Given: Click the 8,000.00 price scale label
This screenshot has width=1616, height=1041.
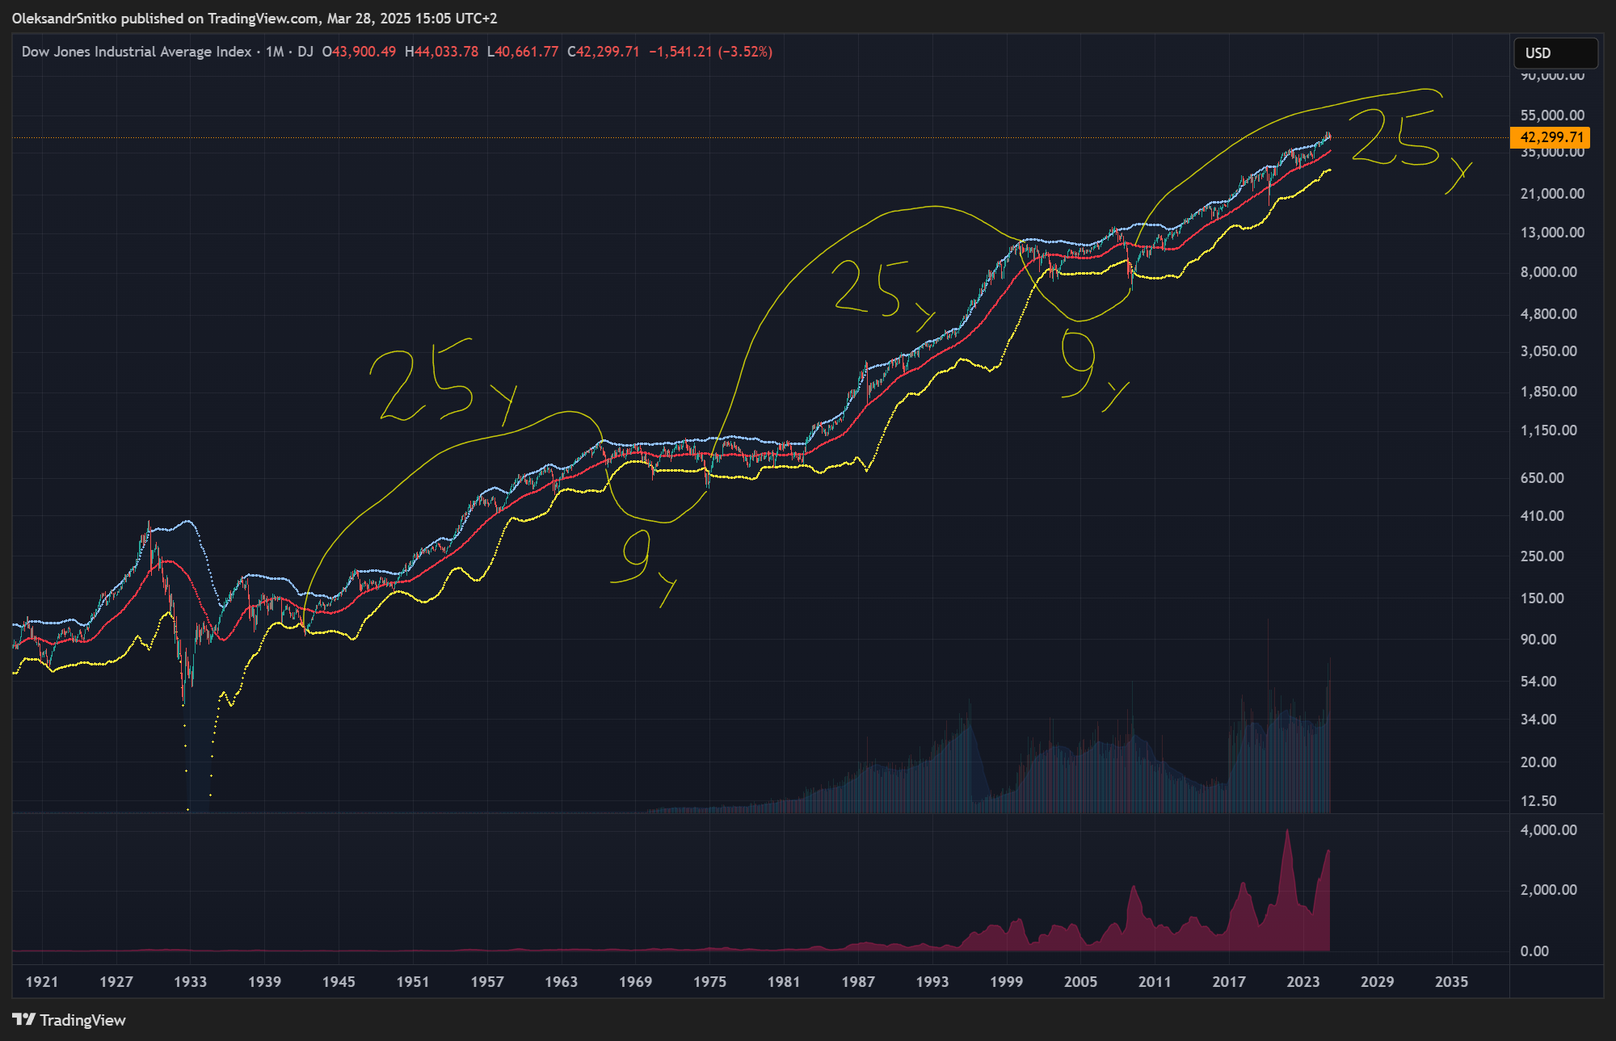Looking at the screenshot, I should click(1549, 272).
